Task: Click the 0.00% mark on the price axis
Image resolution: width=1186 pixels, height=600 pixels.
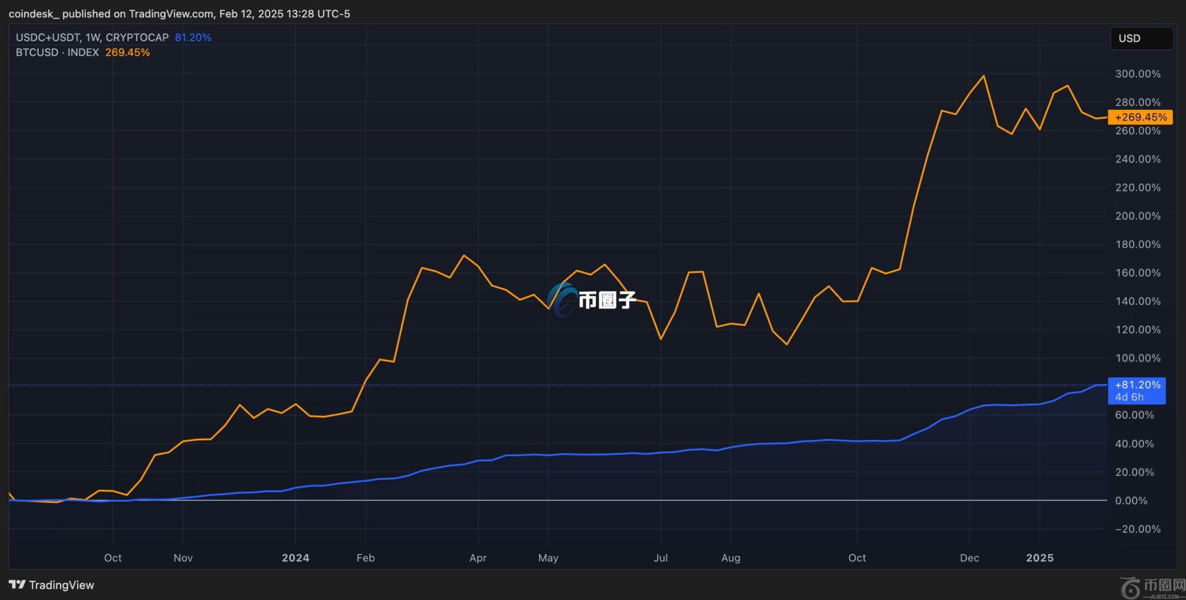Action: click(1131, 501)
